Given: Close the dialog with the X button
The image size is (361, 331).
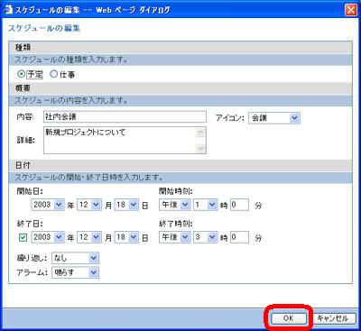Looking at the screenshot, I should click(x=350, y=10).
